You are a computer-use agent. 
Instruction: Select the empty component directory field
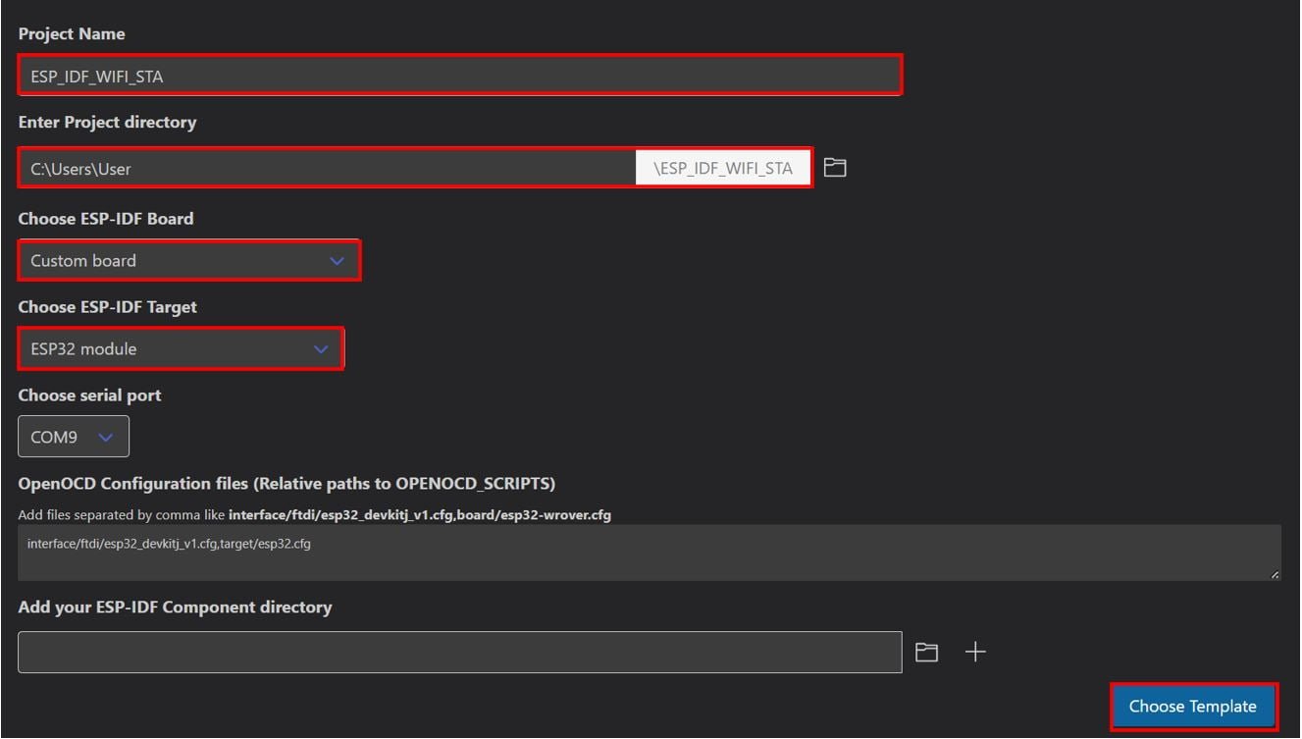pos(458,651)
